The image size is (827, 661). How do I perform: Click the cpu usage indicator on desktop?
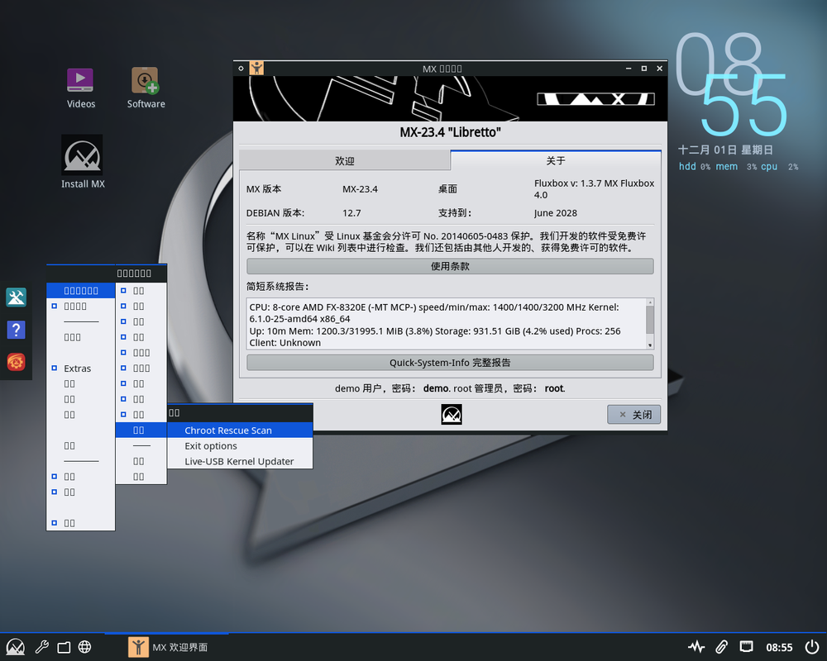coord(779,167)
